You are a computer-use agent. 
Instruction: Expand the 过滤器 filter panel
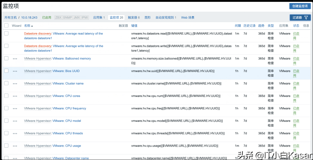[300, 18]
